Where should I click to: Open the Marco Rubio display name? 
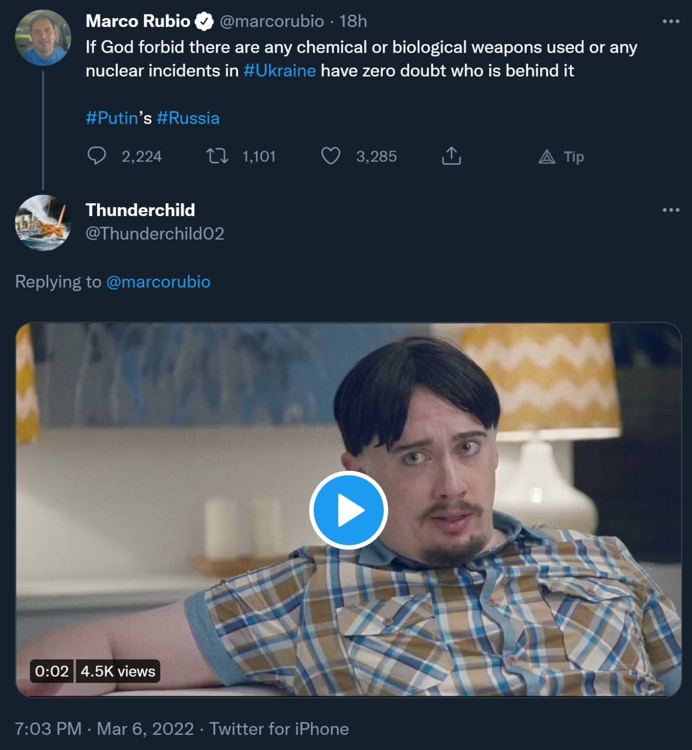(138, 21)
